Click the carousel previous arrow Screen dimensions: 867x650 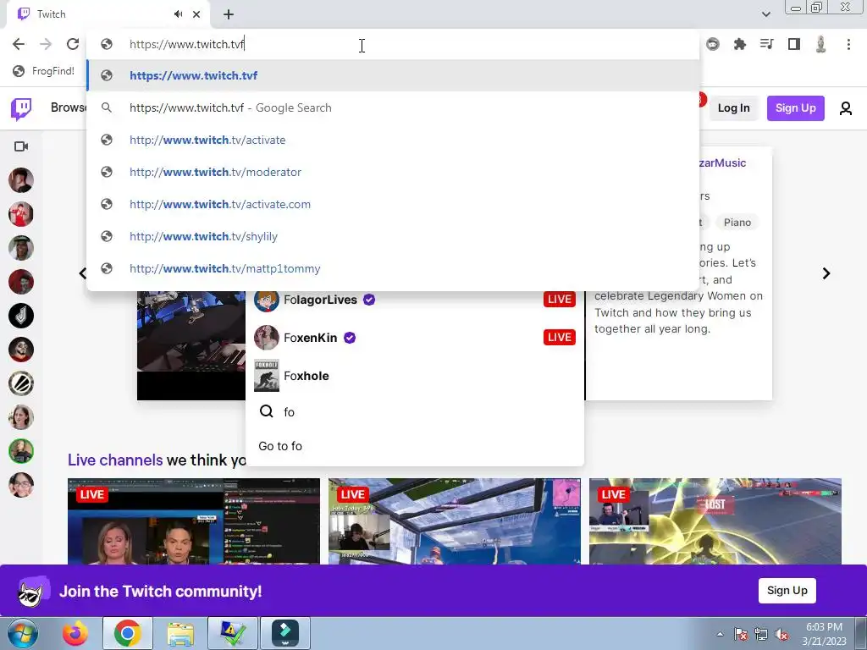[83, 273]
